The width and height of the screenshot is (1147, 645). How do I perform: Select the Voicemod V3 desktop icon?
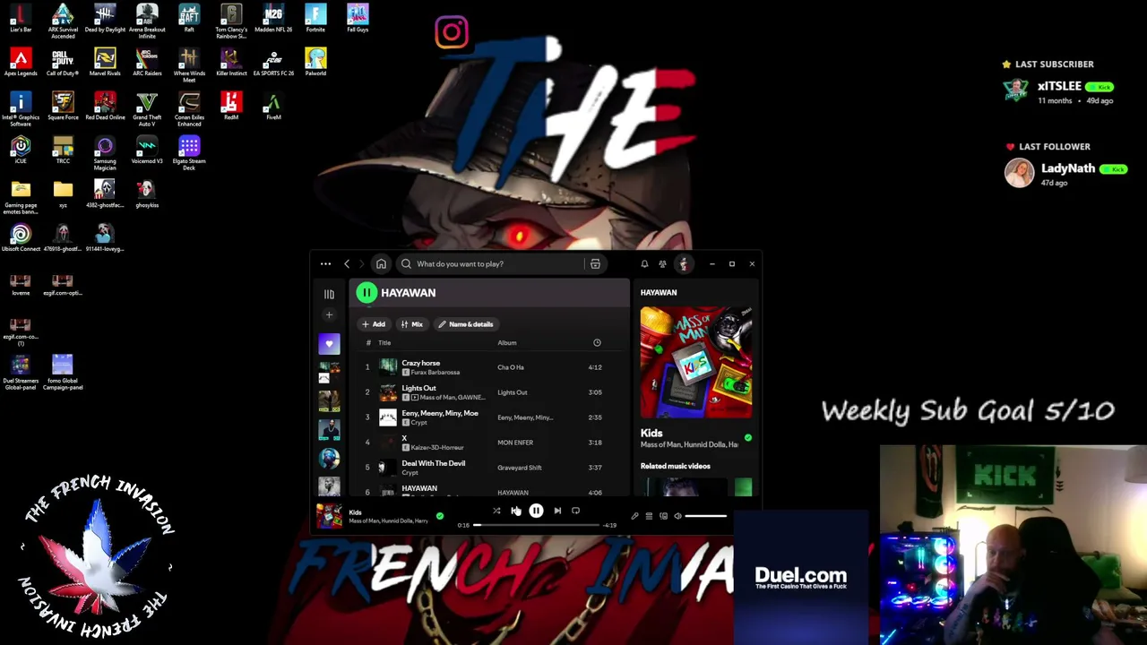tap(147, 150)
